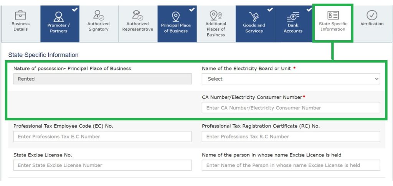Click the Authorized Representative icon
393x186 pixels.
[137, 15]
